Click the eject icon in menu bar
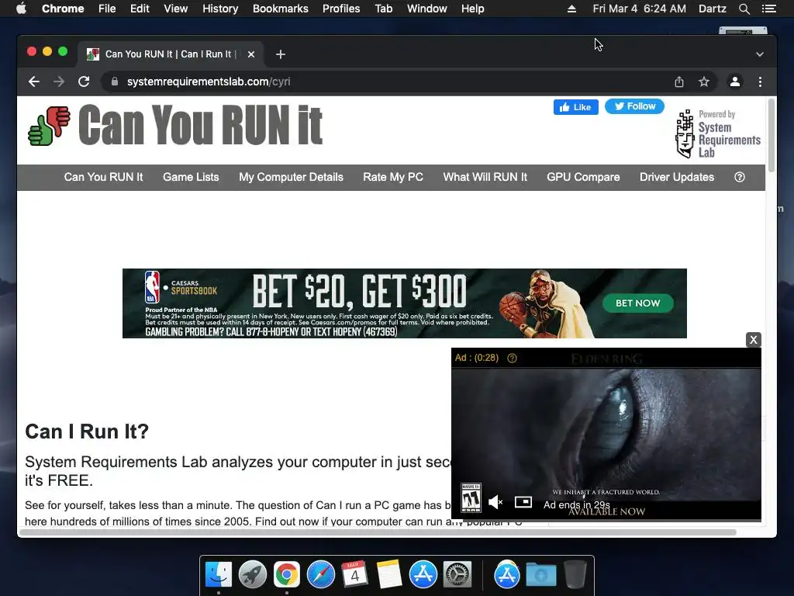 (571, 9)
